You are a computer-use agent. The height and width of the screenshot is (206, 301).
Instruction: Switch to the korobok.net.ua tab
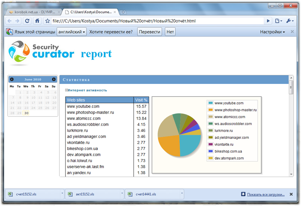35,12
